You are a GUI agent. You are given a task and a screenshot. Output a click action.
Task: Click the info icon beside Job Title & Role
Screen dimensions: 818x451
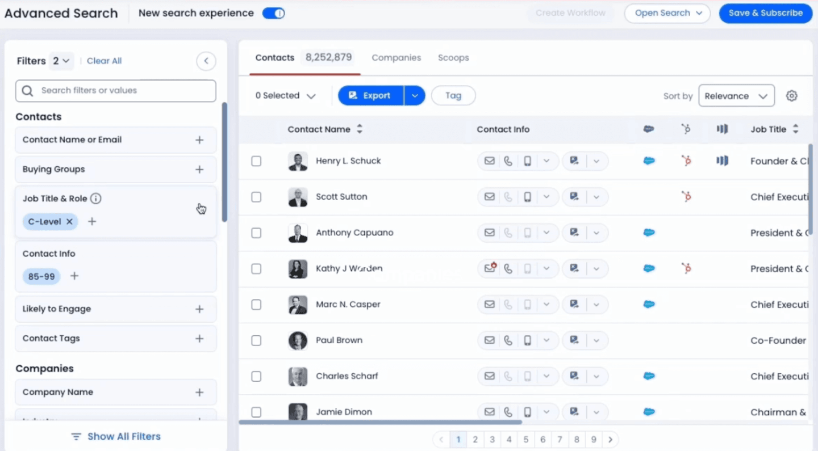(96, 199)
